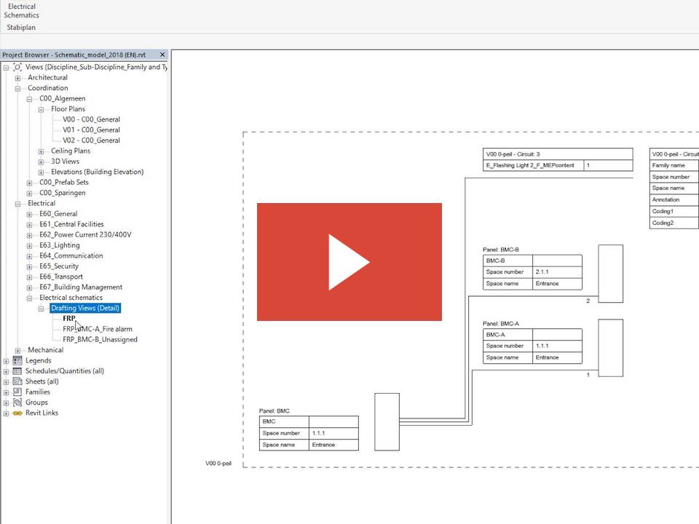Click the 'Panel: BMC-A' label

pos(501,323)
